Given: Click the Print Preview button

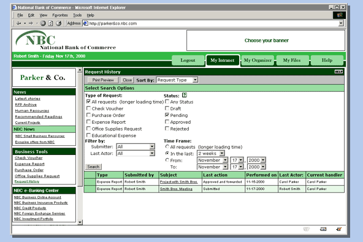Looking at the screenshot, I should point(103,80).
